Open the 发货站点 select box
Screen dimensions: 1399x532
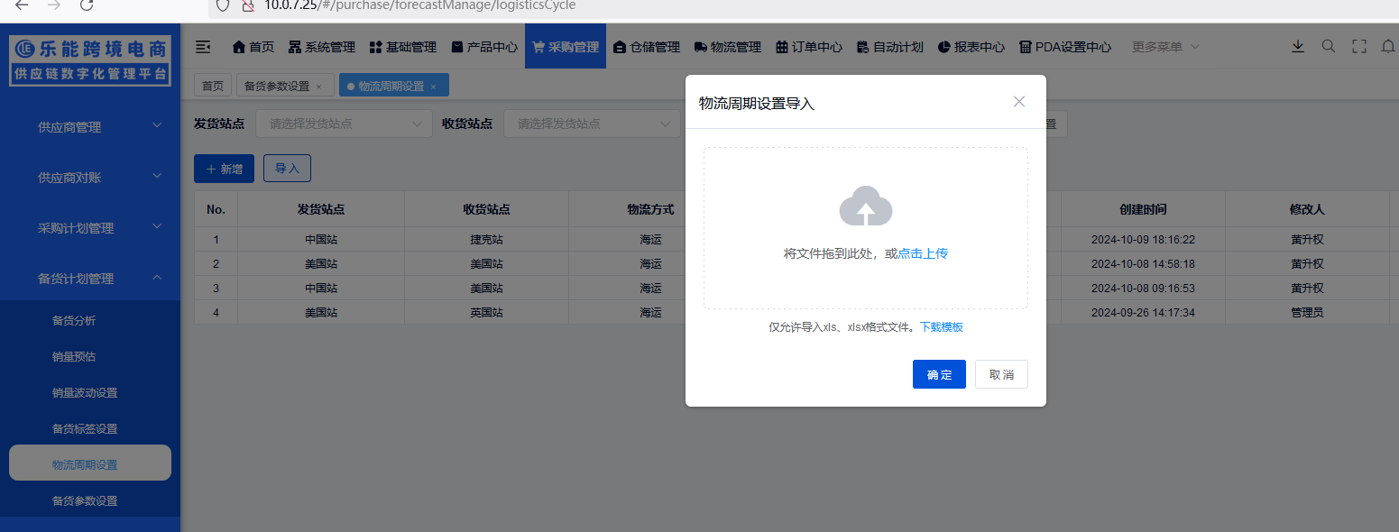(343, 123)
